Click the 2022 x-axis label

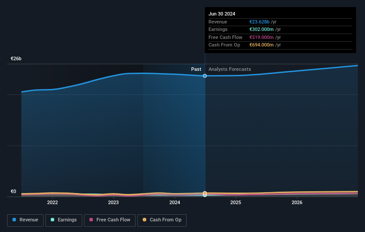(x=52, y=202)
